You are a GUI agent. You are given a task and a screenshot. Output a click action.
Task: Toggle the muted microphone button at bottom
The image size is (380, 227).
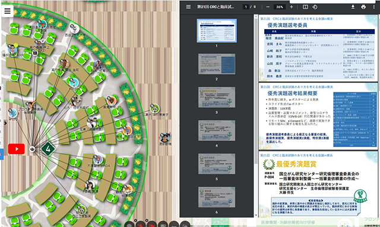click(140, 225)
